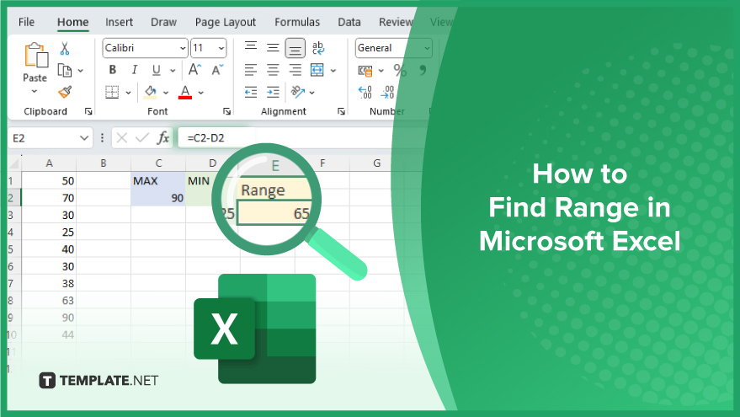This screenshot has height=417, width=740.
Task: Align text to the top
Action: [251, 48]
